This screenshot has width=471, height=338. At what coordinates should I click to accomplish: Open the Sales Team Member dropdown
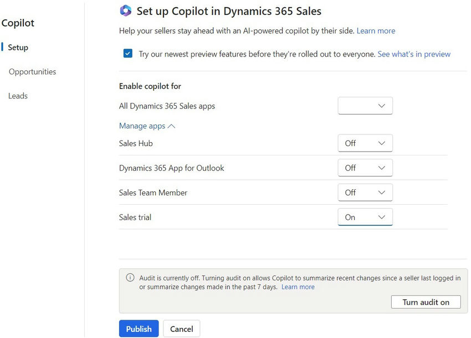click(365, 193)
